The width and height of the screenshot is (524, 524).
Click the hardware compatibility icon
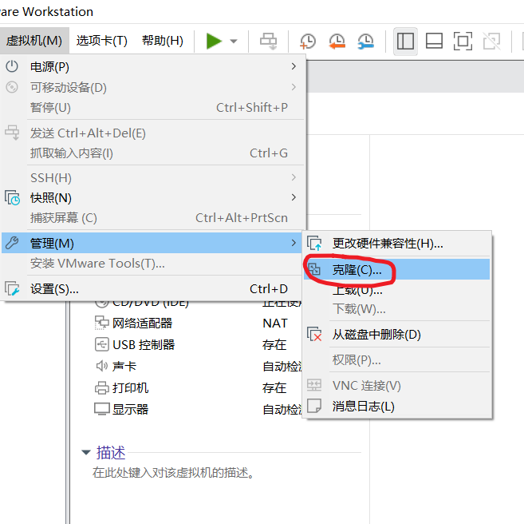pos(314,244)
